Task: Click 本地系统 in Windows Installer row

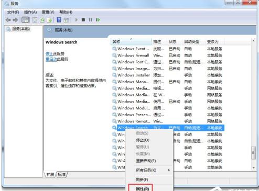Action: [214, 75]
